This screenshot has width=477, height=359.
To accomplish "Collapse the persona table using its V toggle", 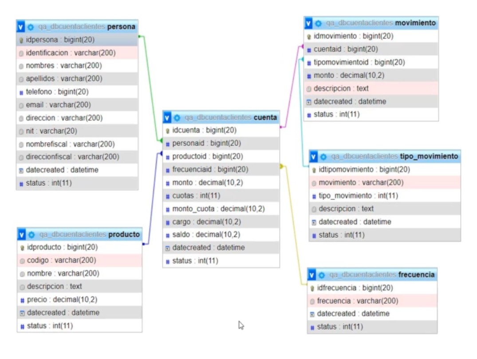I will [x=21, y=27].
